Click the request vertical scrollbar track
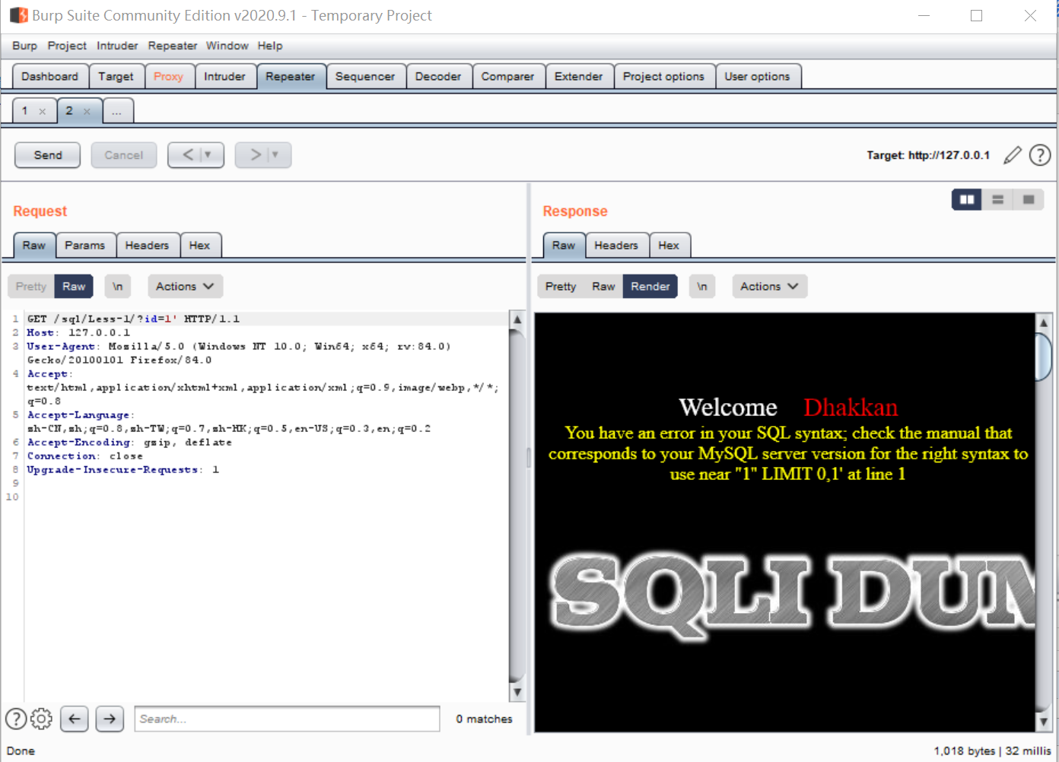Viewport: 1059px width, 762px height. tap(517, 506)
